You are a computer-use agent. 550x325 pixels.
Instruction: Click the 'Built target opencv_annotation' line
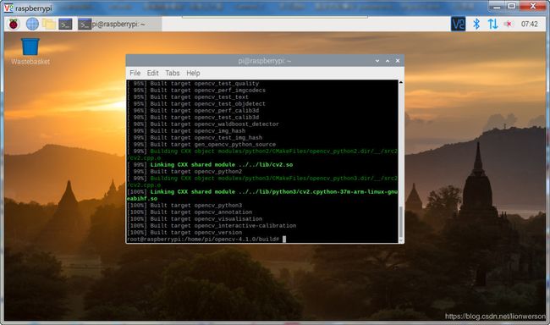pos(190,212)
